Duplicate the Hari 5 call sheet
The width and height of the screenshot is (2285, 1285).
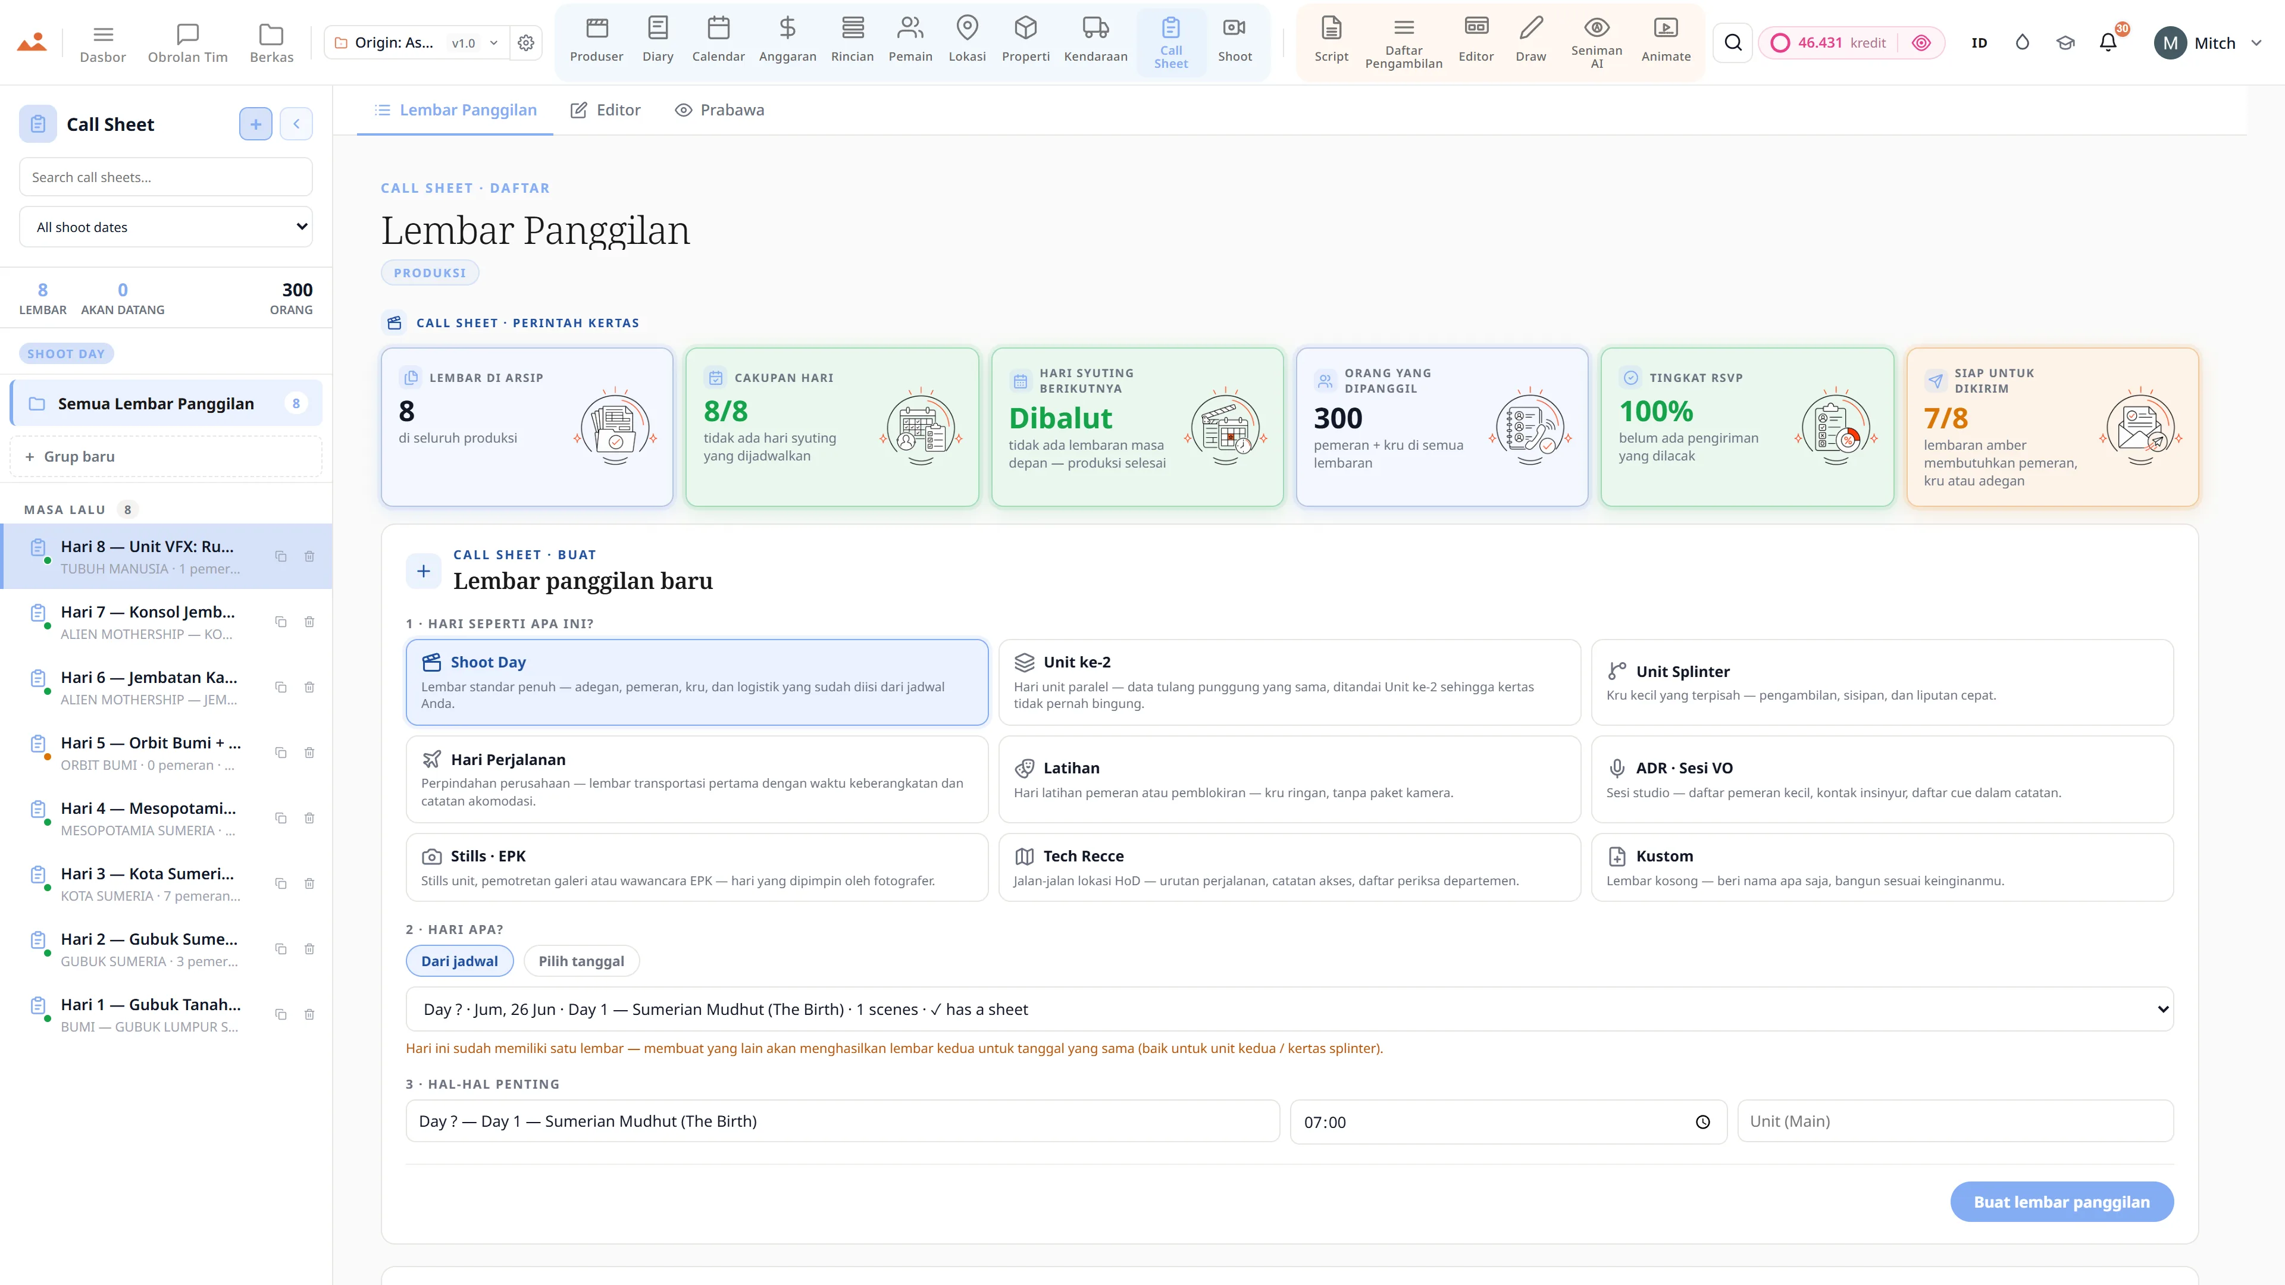coord(280,753)
